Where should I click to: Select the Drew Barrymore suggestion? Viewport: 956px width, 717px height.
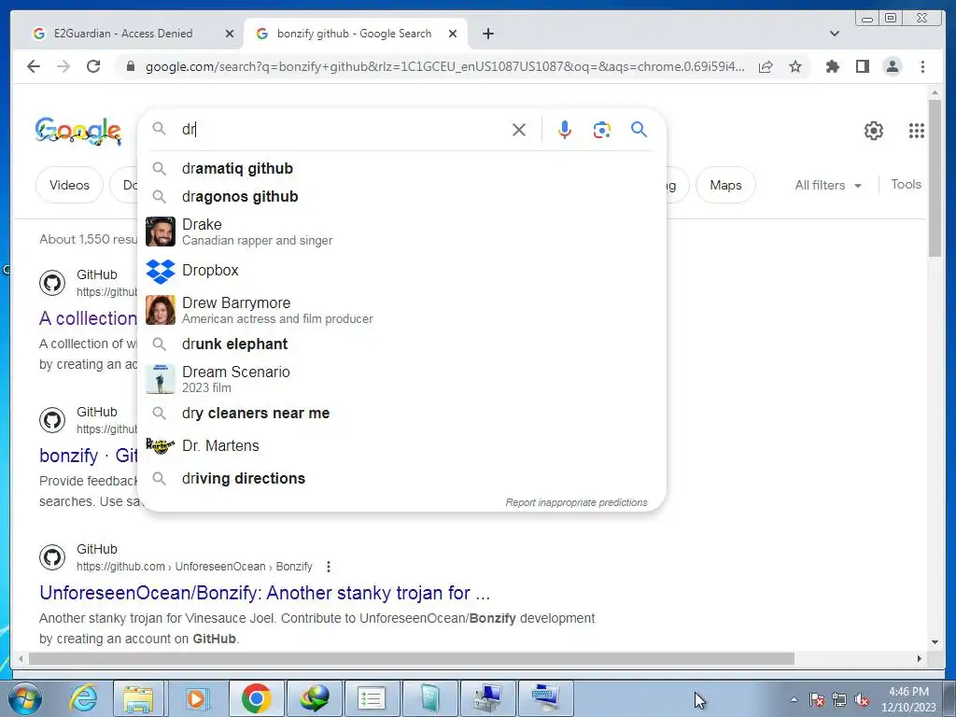pos(401,310)
